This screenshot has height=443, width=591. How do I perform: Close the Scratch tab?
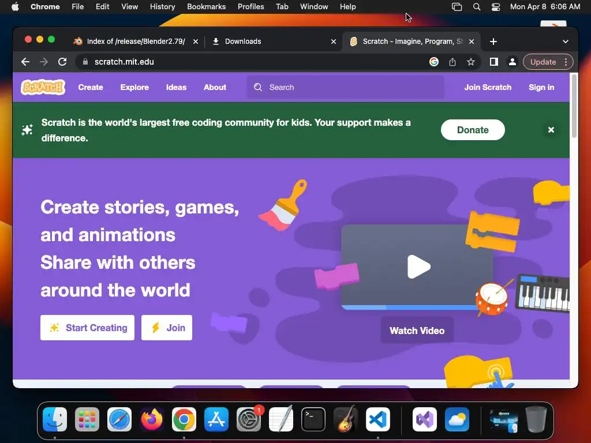(472, 42)
